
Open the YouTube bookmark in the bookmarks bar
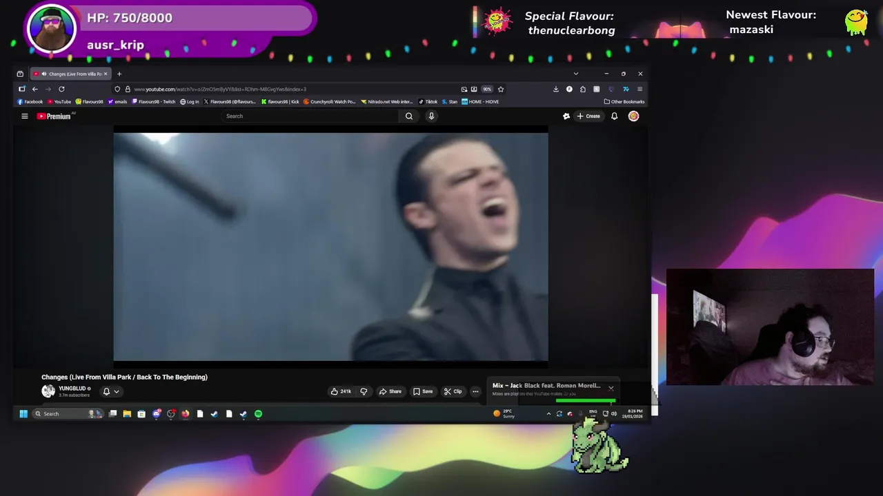59,102
